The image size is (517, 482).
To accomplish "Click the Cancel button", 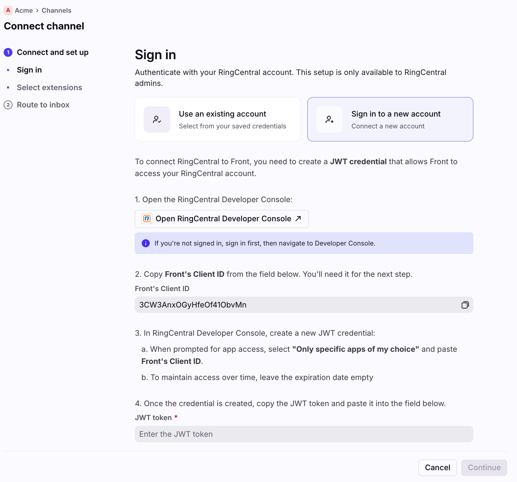I will point(438,467).
